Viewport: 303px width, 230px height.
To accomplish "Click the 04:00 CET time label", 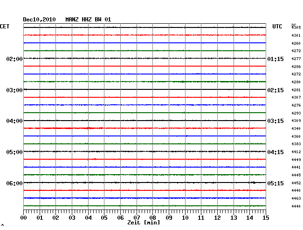I will click(x=14, y=121).
